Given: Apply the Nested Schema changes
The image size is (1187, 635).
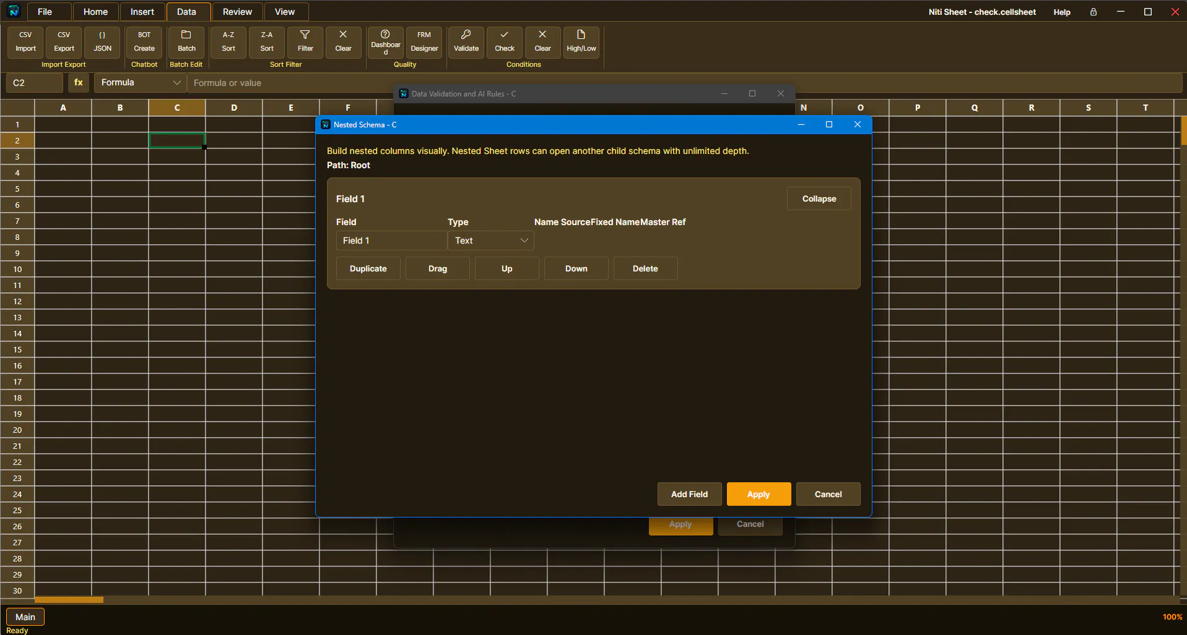Looking at the screenshot, I should click(759, 494).
